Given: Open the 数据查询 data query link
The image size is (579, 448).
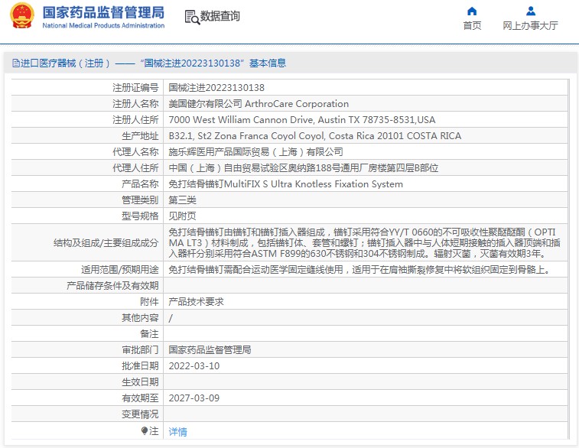Looking at the screenshot, I should 220,16.
